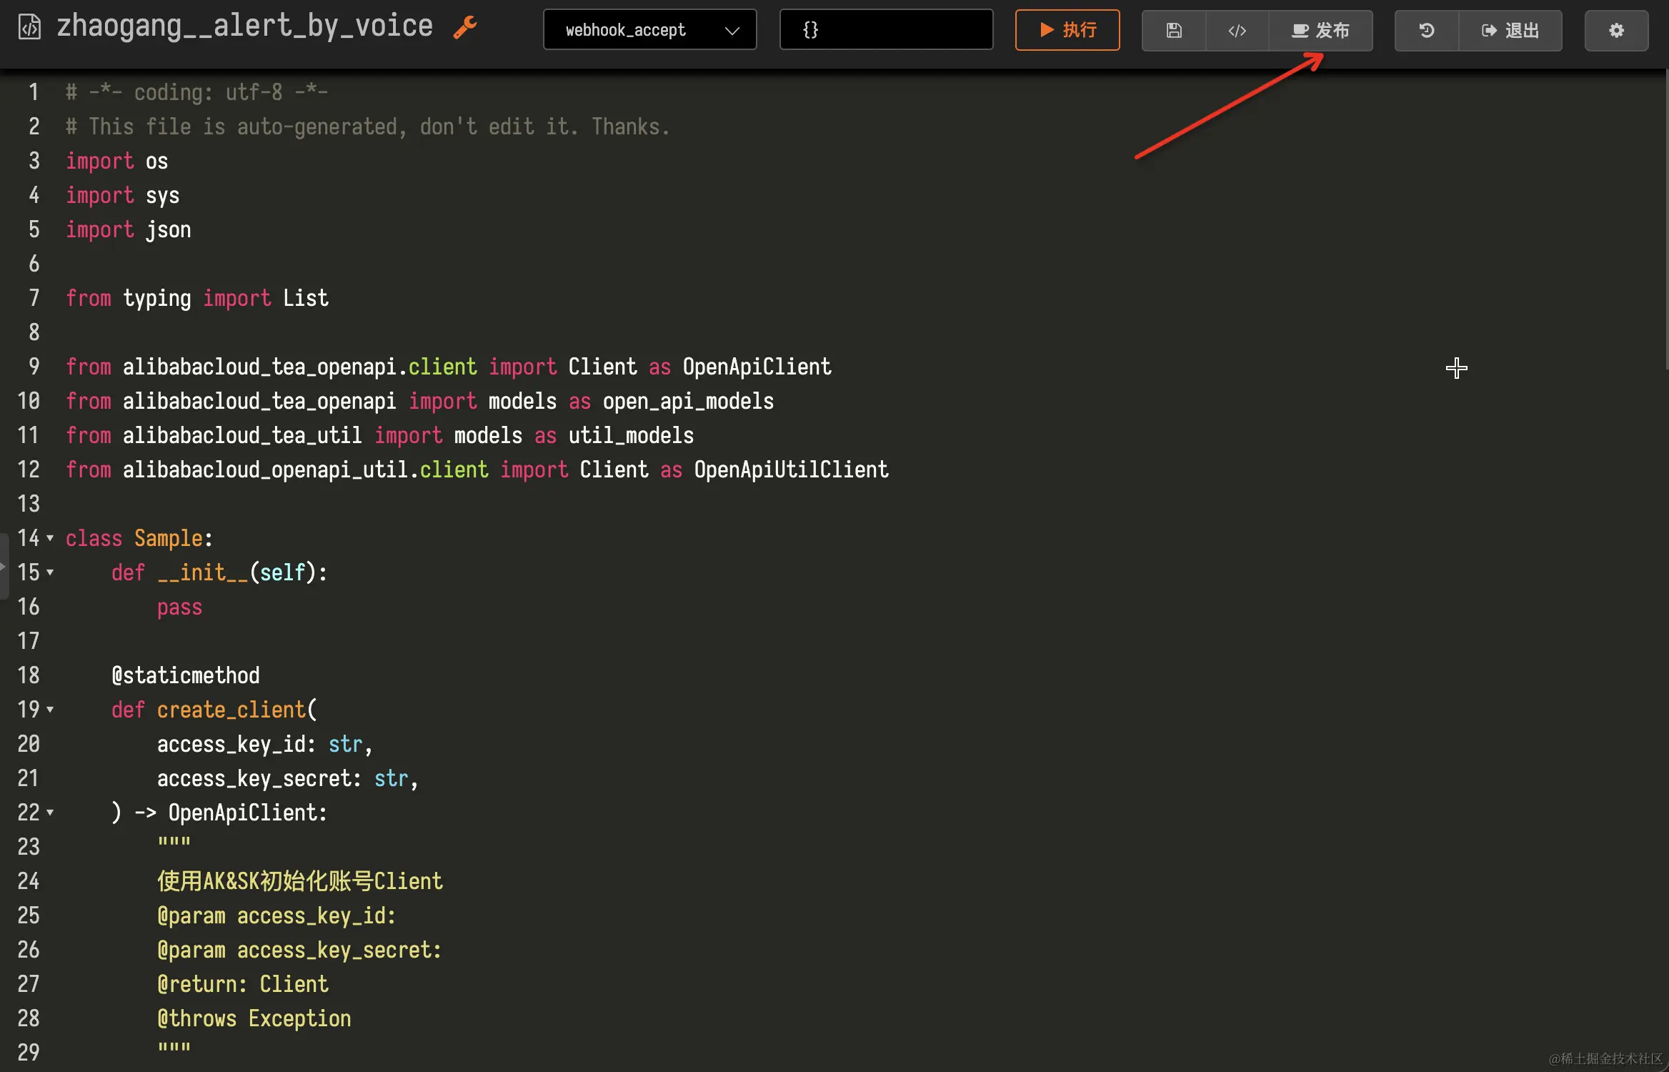Click line number 9 in gutter
1669x1072 pixels.
pos(34,367)
